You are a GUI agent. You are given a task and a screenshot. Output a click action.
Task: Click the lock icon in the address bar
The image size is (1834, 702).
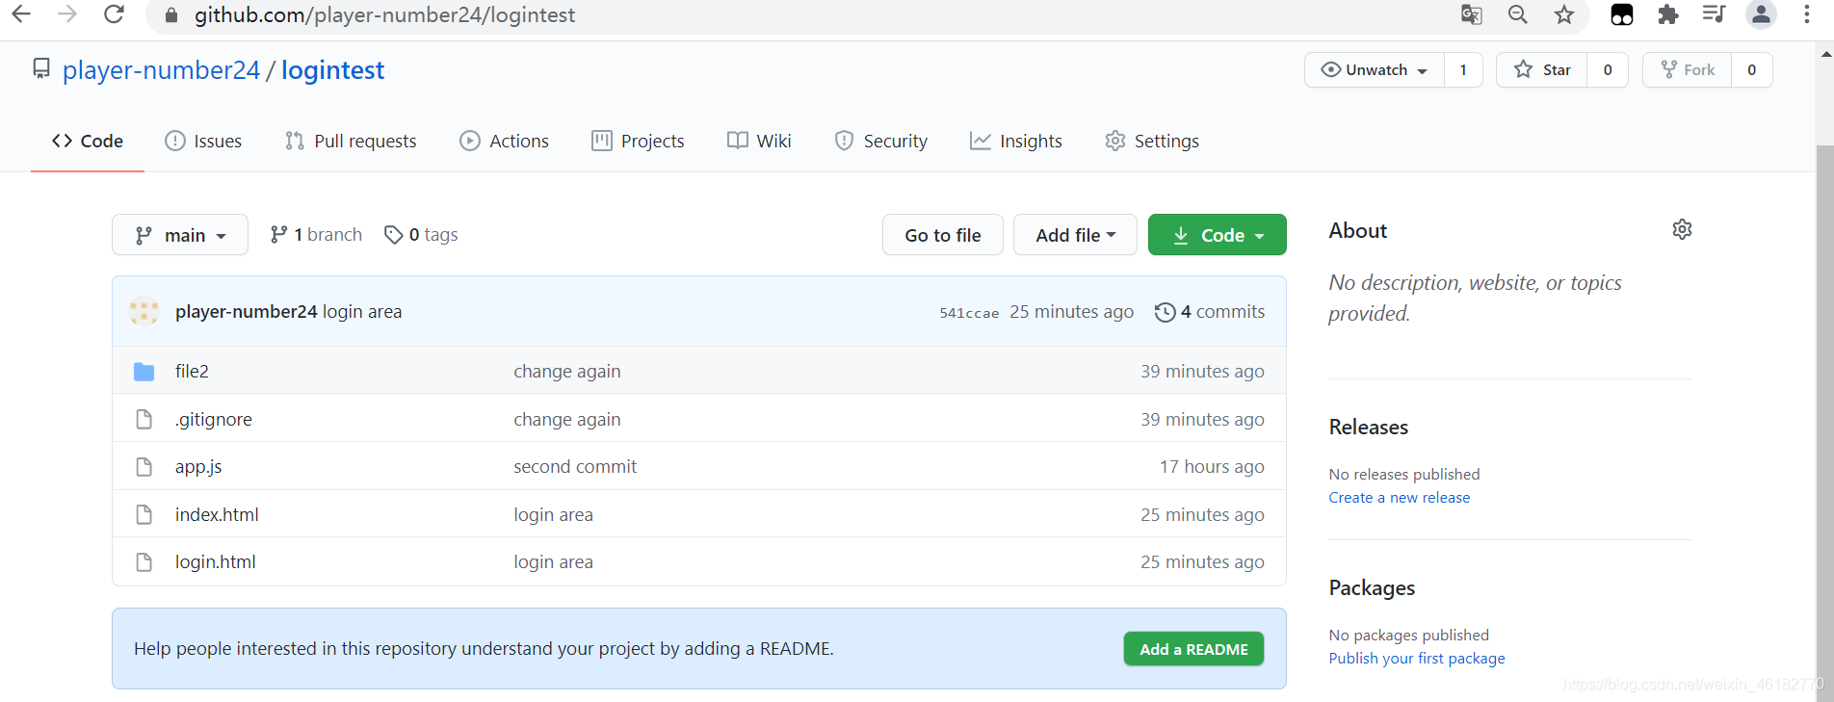coord(171,15)
